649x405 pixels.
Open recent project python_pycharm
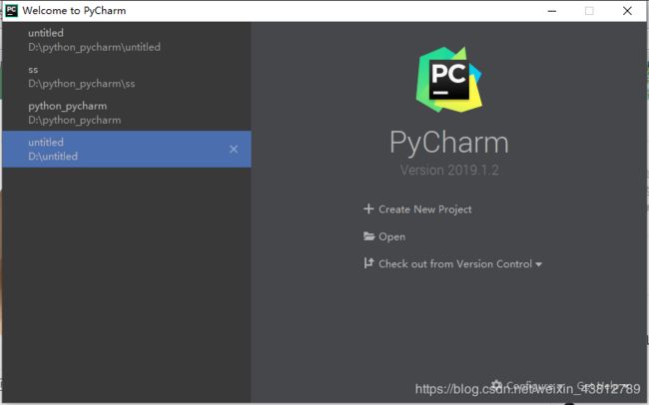tap(126, 113)
